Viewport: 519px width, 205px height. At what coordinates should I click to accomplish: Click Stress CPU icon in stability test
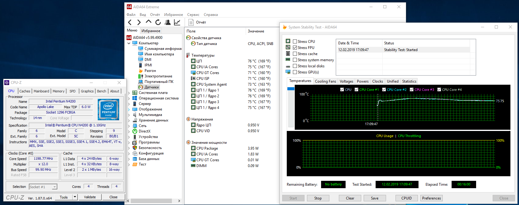[x=288, y=41]
